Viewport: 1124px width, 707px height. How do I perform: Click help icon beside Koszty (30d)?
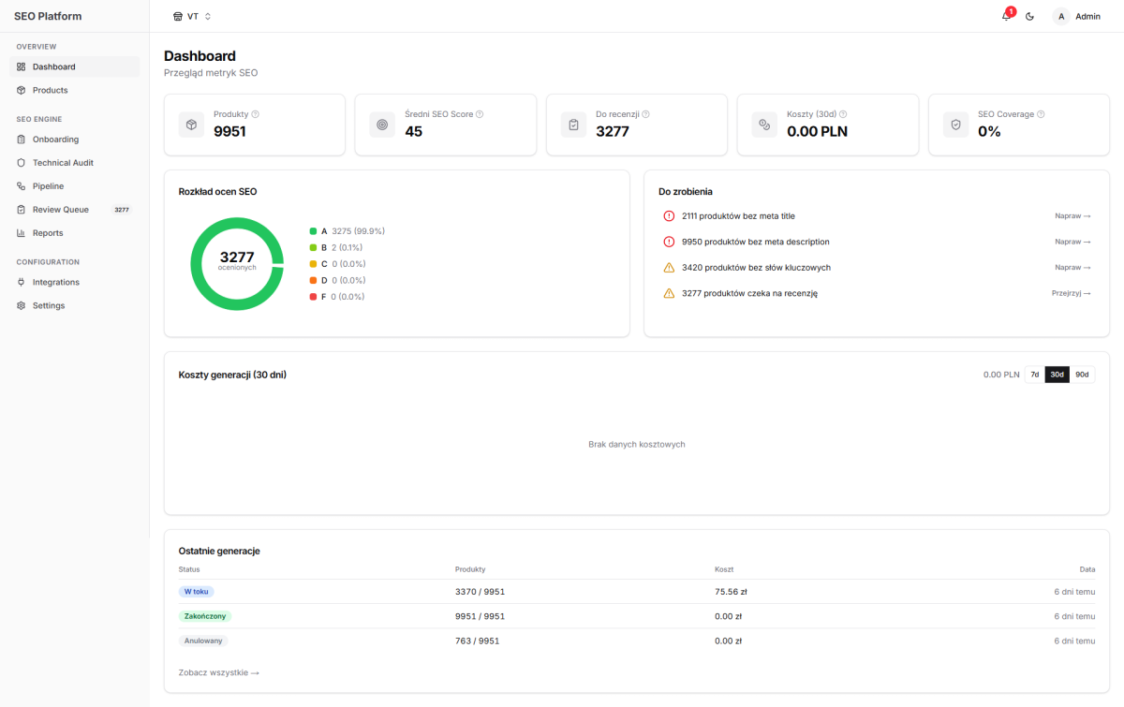[843, 114]
